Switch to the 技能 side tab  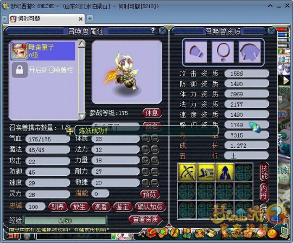point(264,172)
